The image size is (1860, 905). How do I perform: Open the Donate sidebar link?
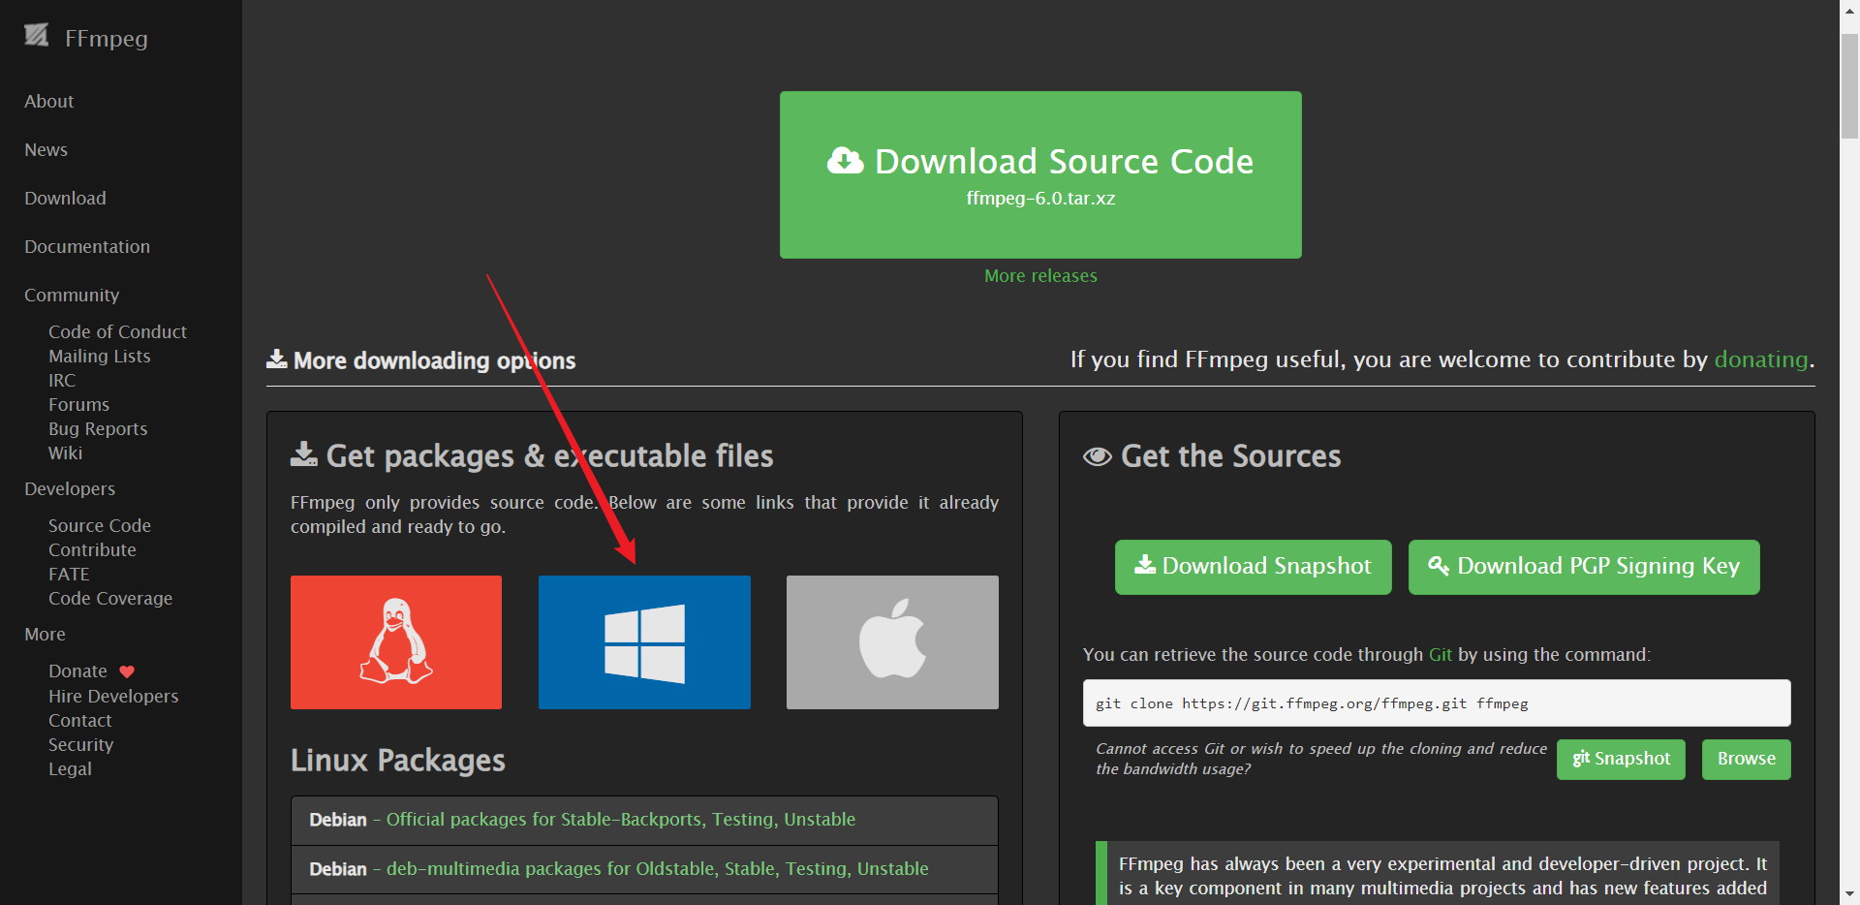pos(77,671)
